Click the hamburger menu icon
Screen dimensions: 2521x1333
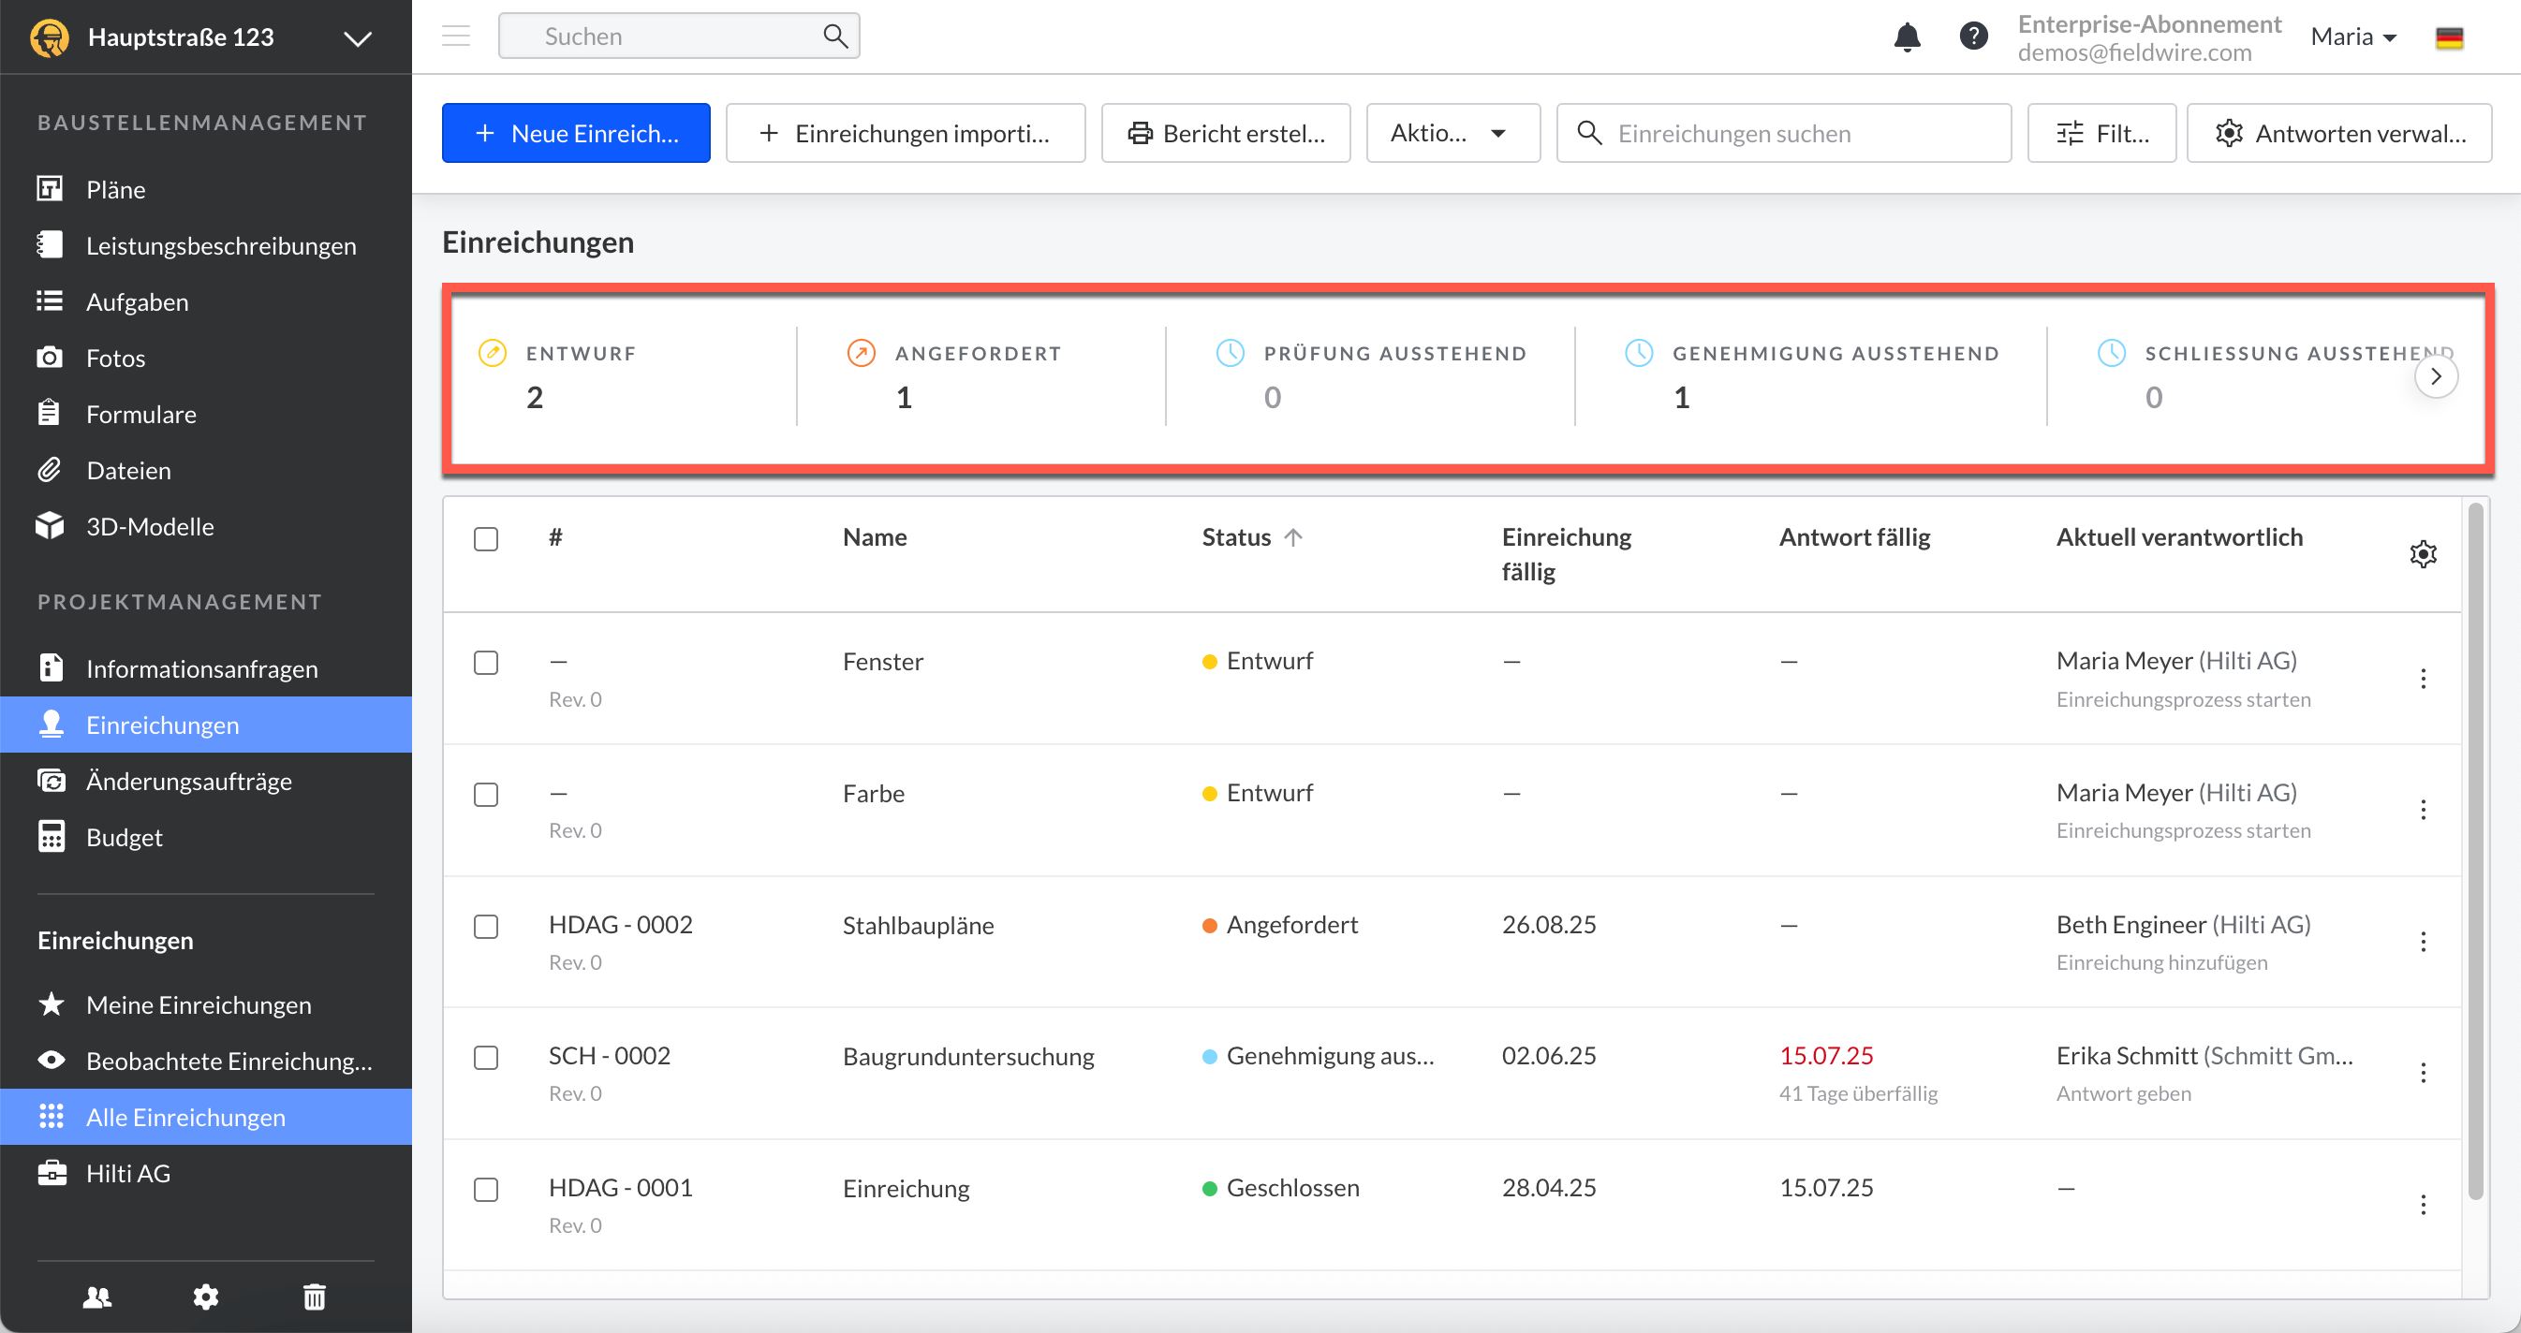[456, 37]
